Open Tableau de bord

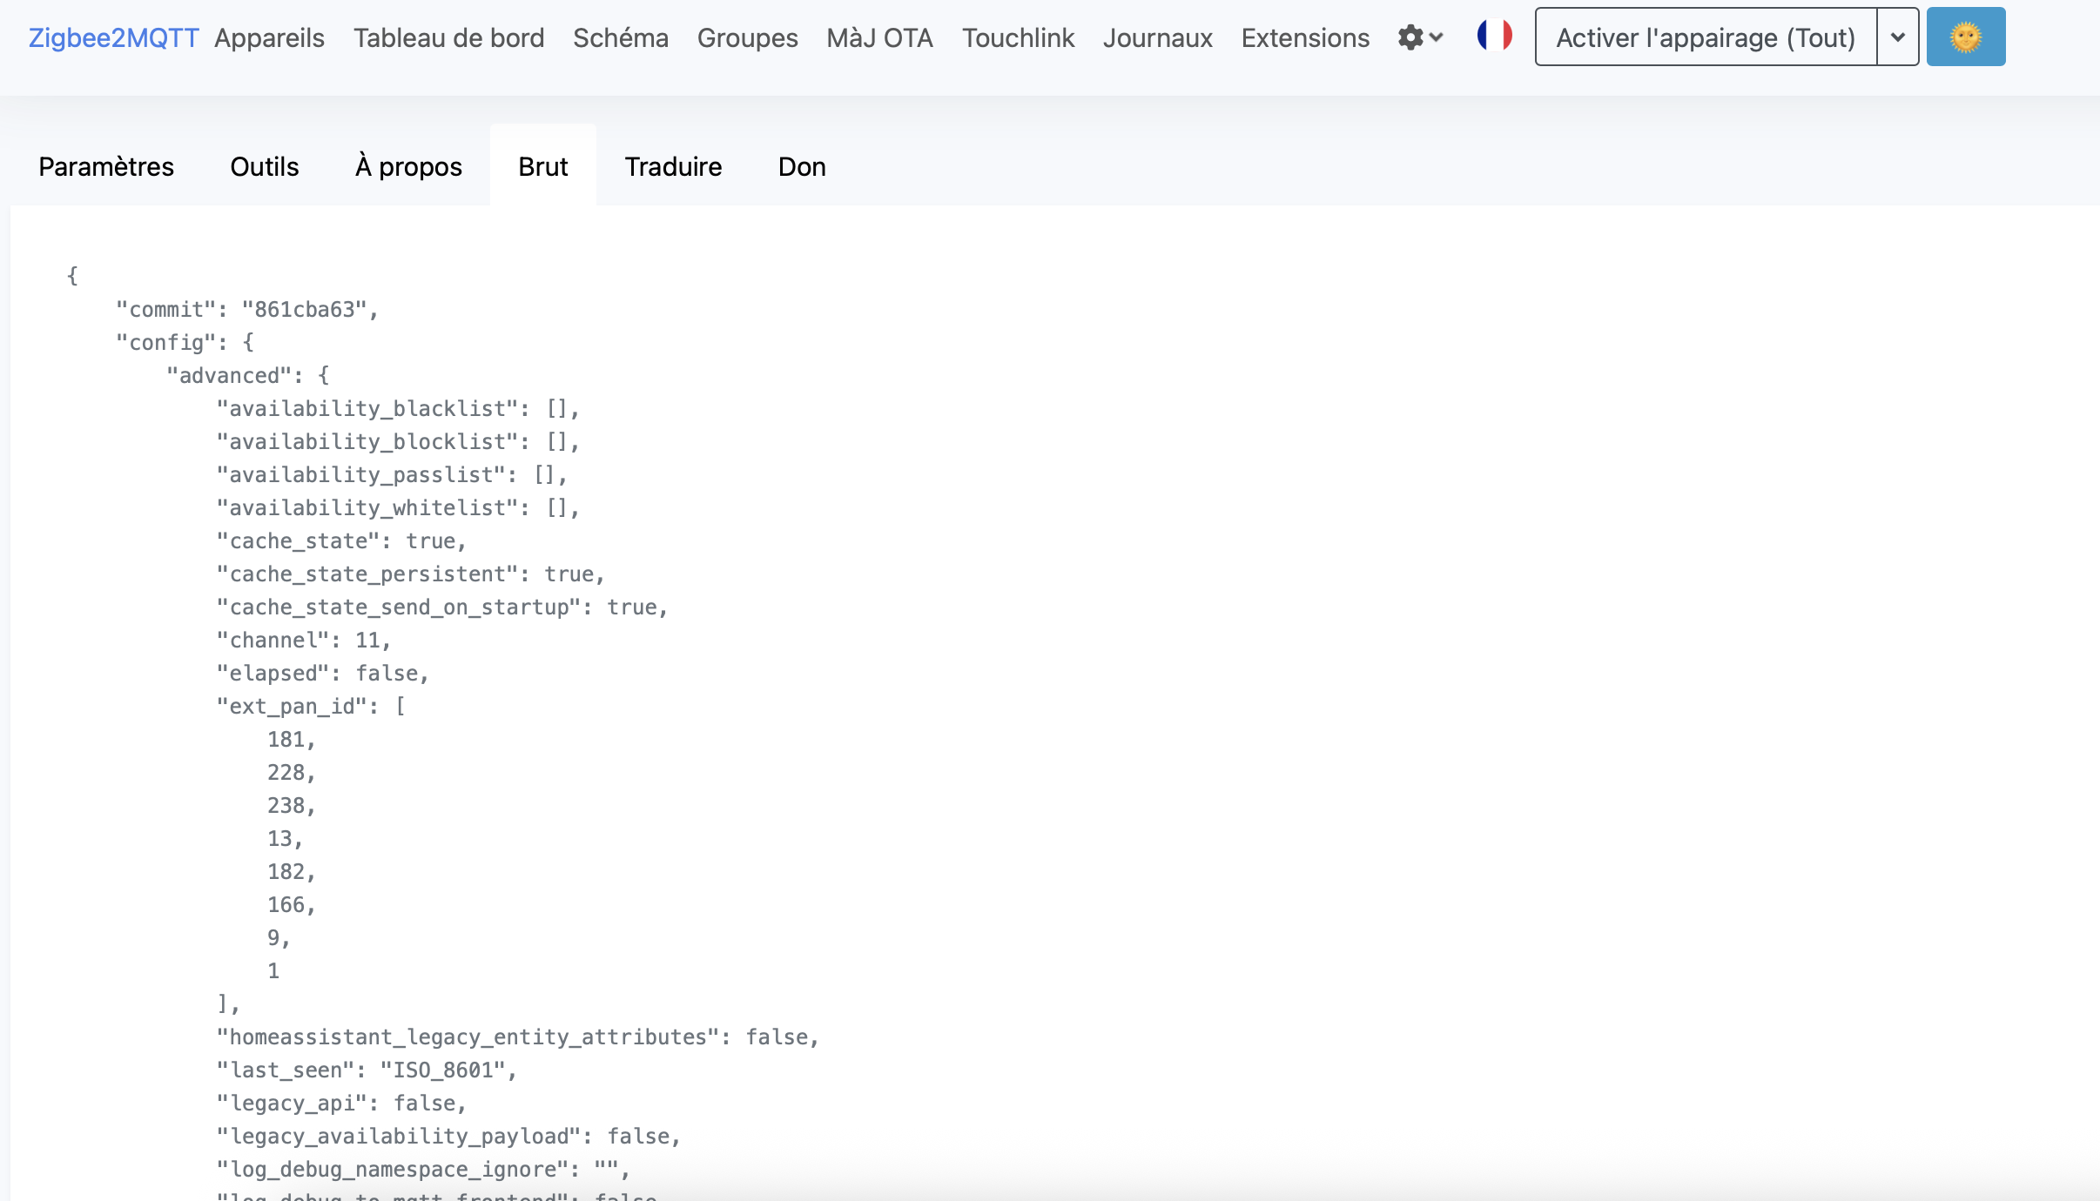(x=448, y=37)
